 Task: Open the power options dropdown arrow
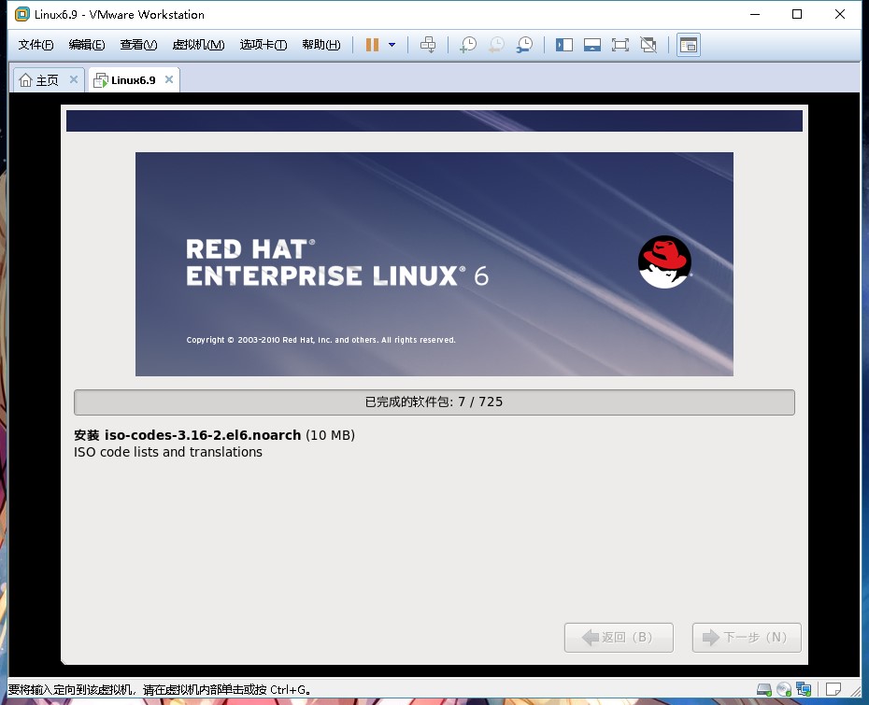point(392,45)
